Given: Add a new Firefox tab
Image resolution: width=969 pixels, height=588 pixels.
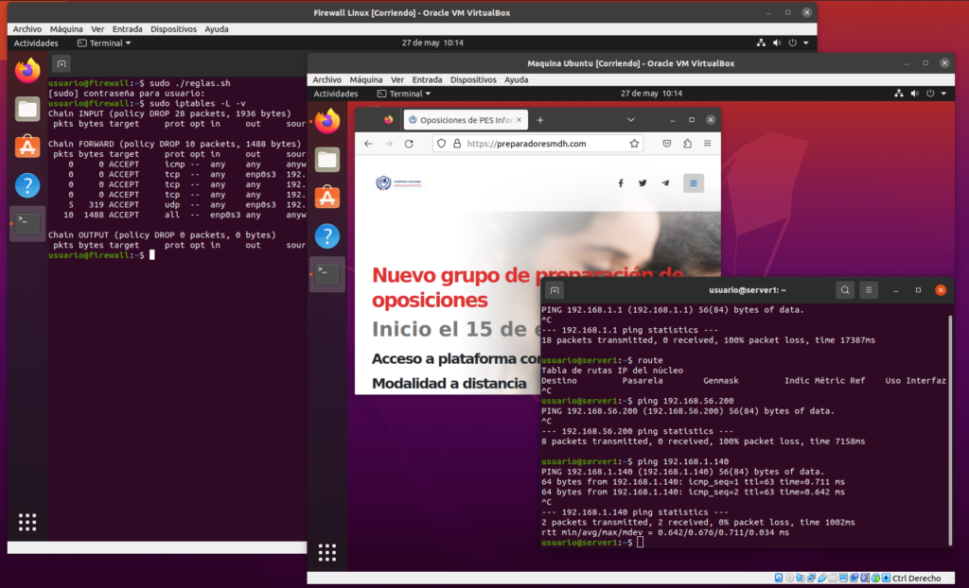Looking at the screenshot, I should [540, 120].
